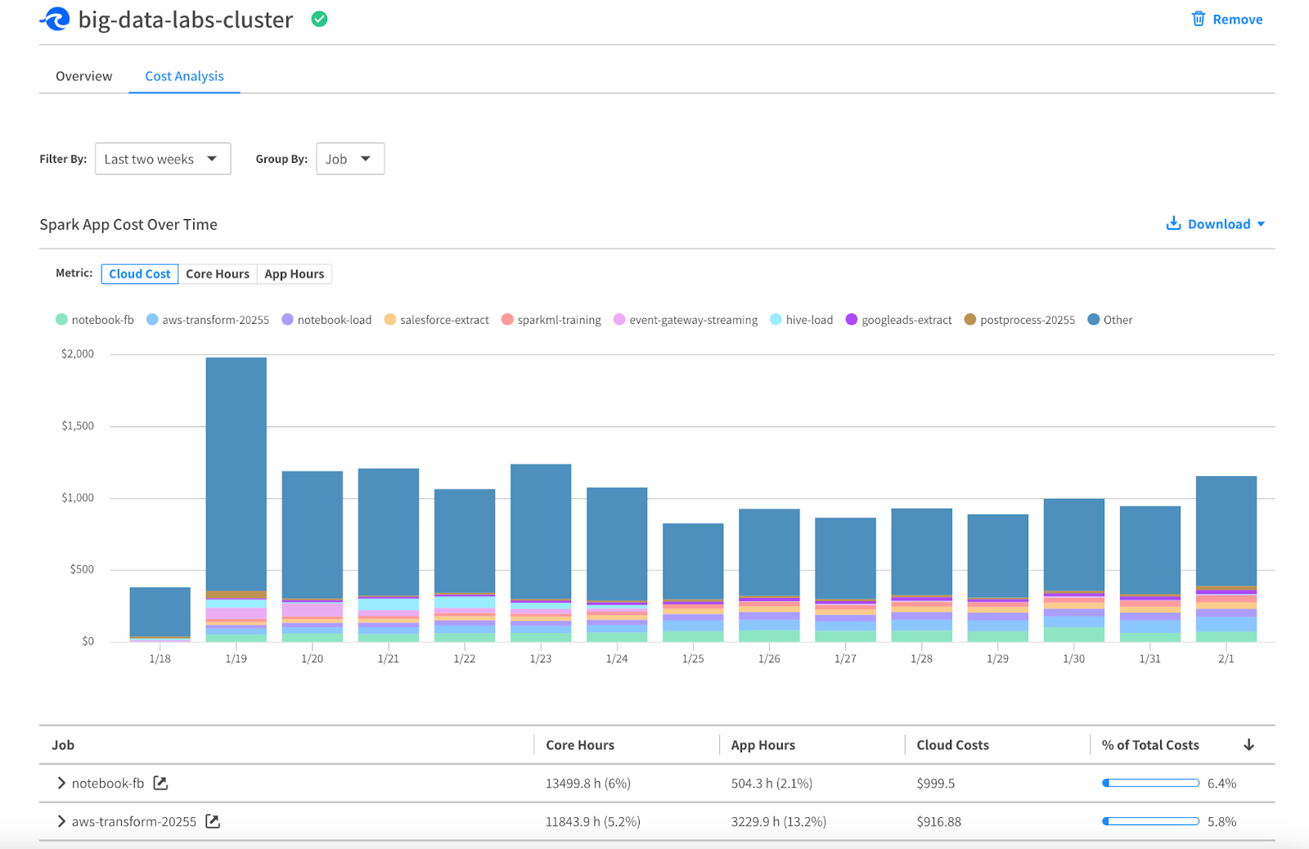This screenshot has width=1309, height=849.
Task: Click the 1/18 bar in the chart
Action: (160, 614)
